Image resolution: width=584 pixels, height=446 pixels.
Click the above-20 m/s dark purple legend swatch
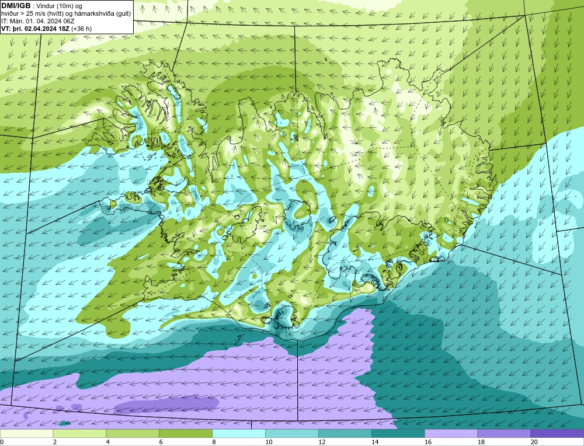pyautogui.click(x=557, y=433)
